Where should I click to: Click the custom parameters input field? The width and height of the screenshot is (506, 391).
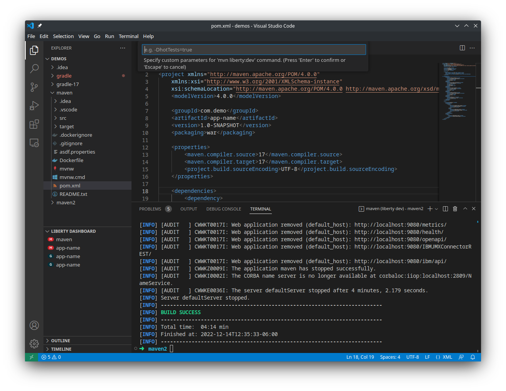click(x=254, y=50)
